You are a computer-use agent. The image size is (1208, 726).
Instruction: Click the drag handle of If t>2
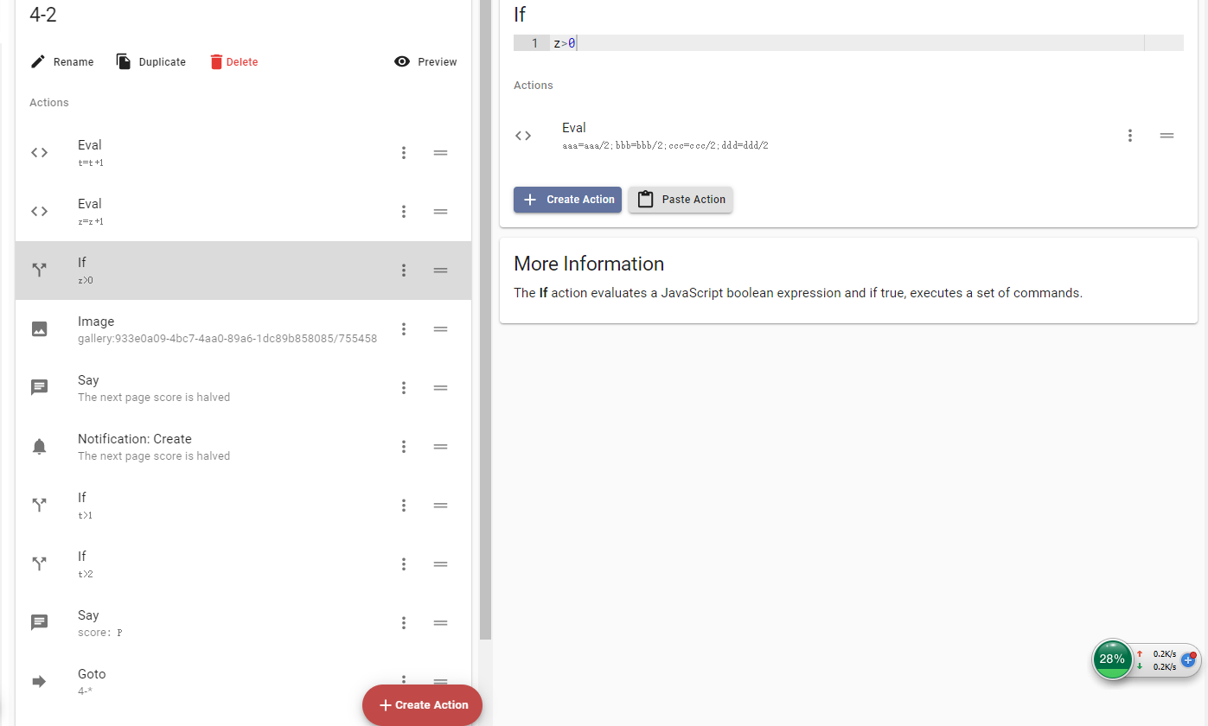440,564
